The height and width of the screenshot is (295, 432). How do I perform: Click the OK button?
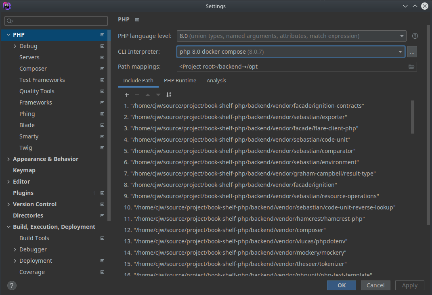pos(342,285)
